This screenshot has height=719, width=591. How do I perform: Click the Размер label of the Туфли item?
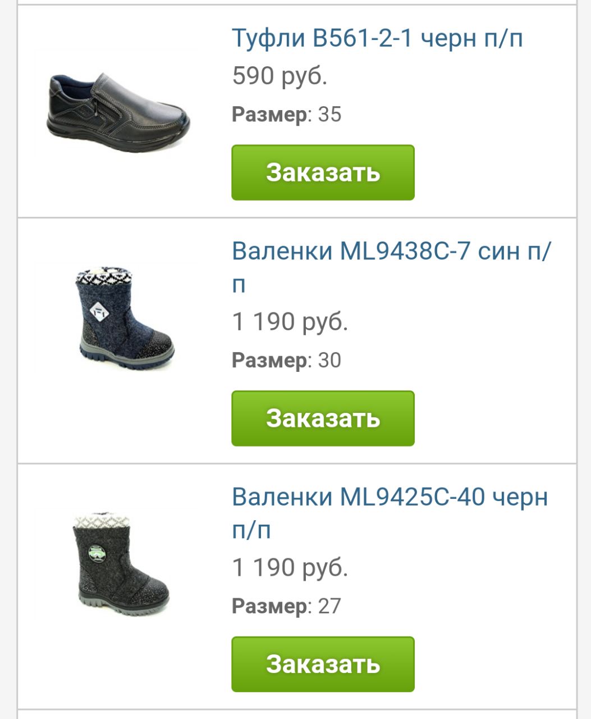coord(271,115)
